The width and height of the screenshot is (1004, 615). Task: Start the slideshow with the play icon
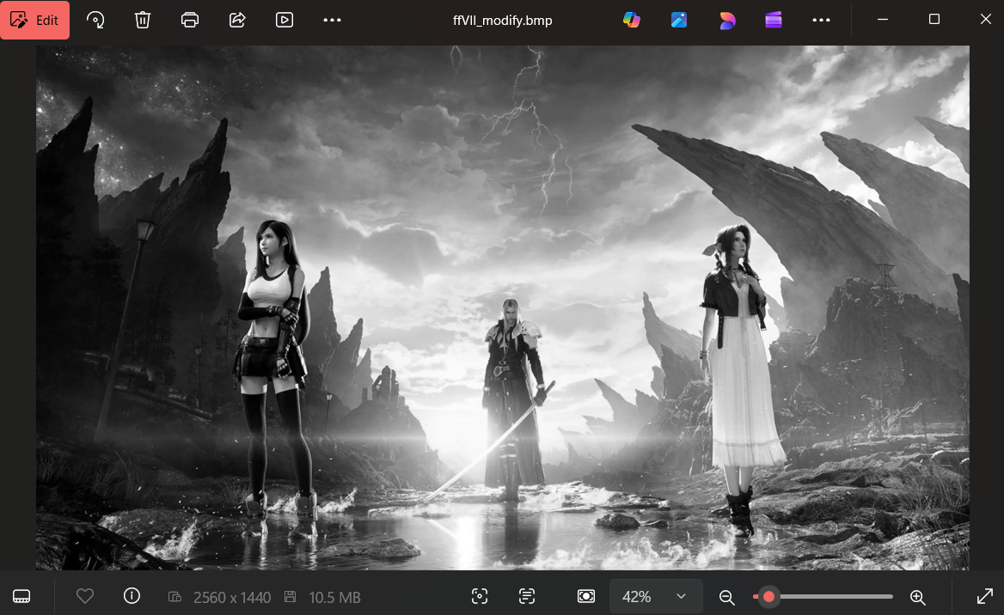pyautogui.click(x=285, y=20)
